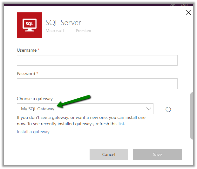Click the dialog's vertical scrollbar thumb

click(x=192, y=116)
